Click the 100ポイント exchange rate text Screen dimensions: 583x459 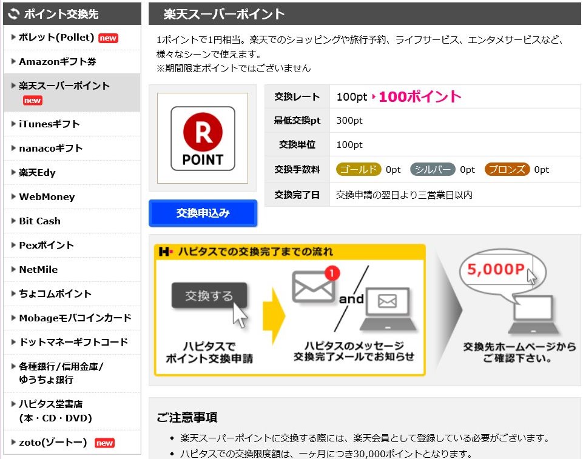[x=420, y=96]
